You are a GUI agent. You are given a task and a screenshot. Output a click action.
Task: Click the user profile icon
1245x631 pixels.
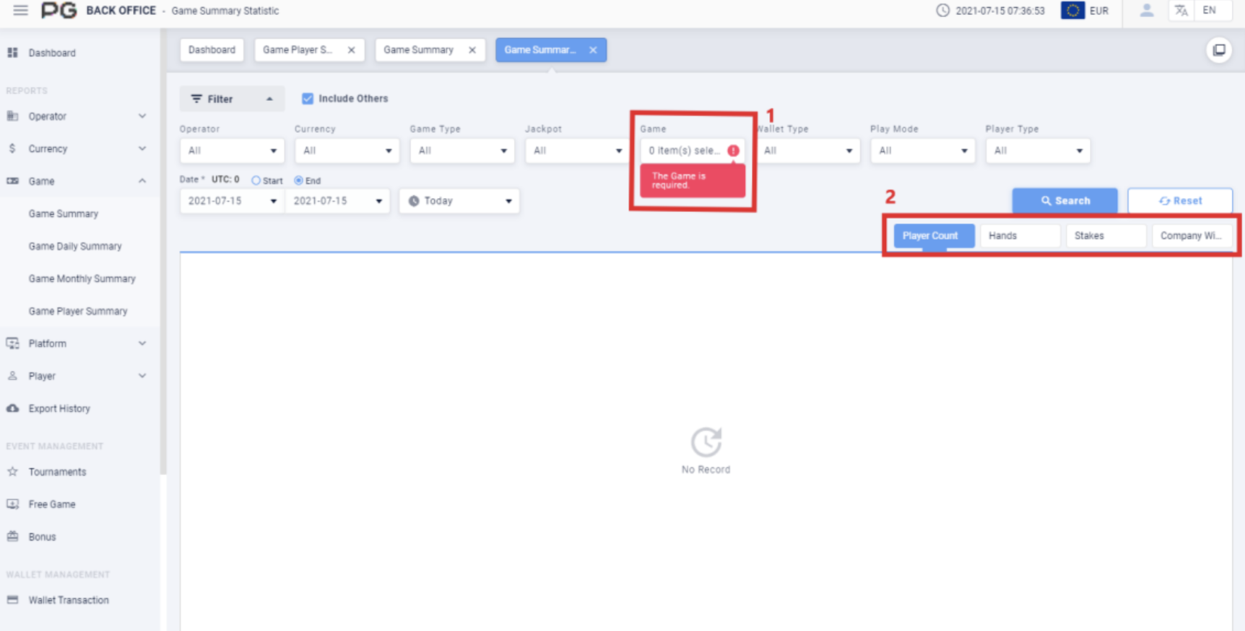(1146, 10)
